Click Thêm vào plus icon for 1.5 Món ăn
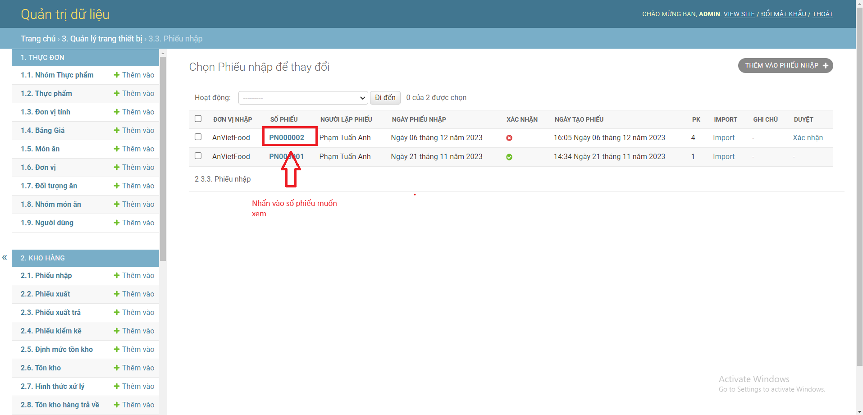Image resolution: width=863 pixels, height=415 pixels. point(117,149)
